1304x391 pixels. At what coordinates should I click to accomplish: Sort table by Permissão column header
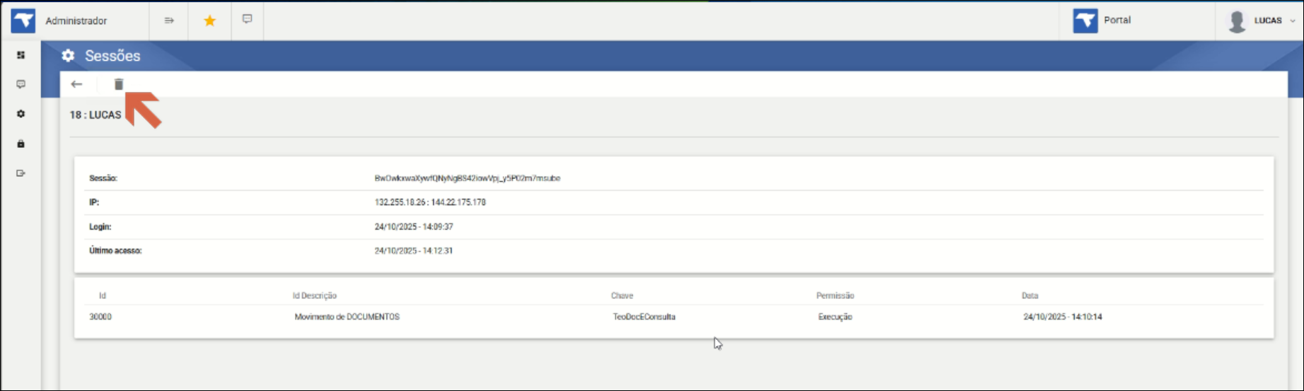835,296
